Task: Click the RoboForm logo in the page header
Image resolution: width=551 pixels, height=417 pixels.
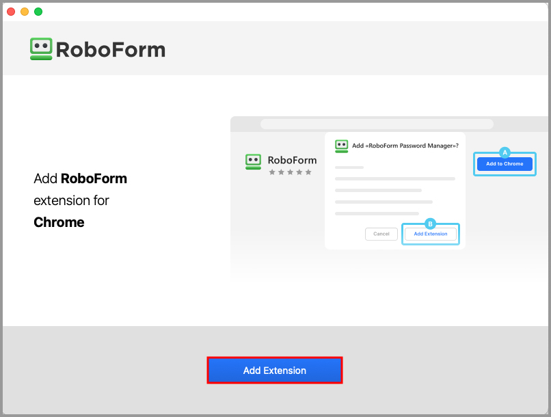Action: click(x=41, y=49)
